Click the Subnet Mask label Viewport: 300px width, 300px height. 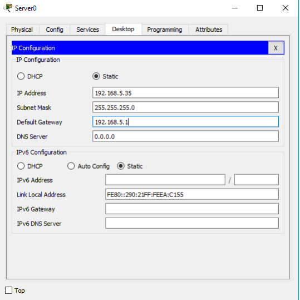[34, 107]
